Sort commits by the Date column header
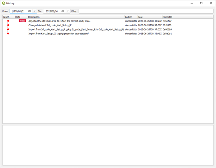The image size is (216, 168). [149, 17]
